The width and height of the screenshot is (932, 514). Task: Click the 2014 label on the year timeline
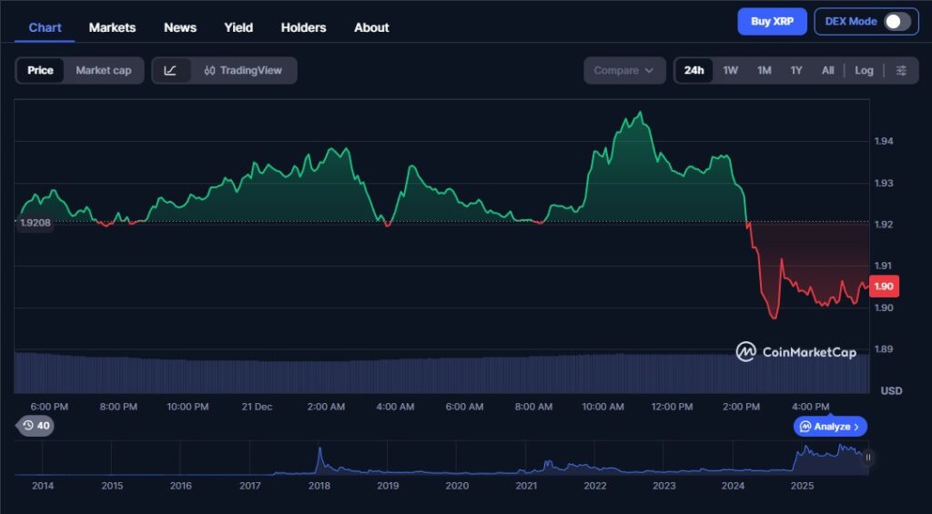coord(43,486)
